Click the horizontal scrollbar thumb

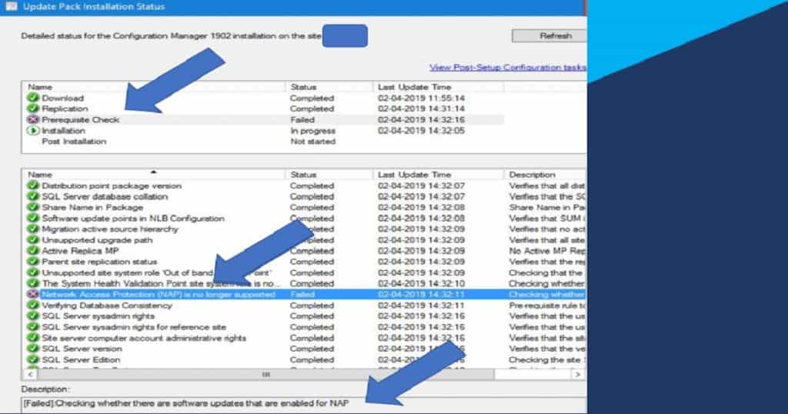click(265, 374)
